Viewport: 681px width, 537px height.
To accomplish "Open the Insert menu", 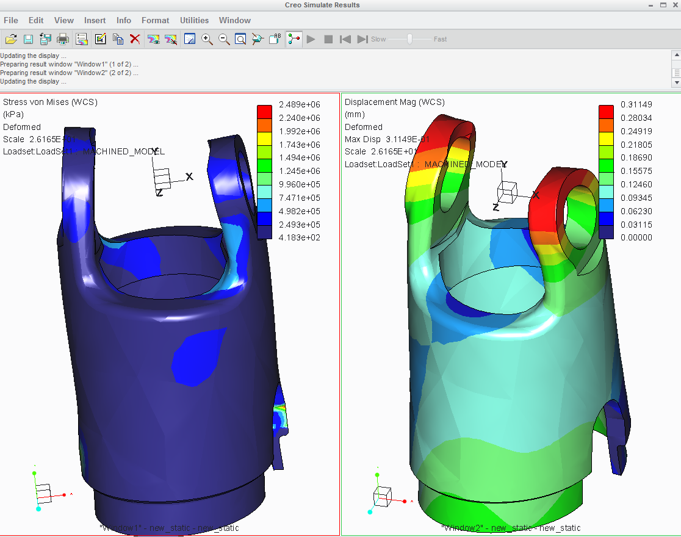I will pyautogui.click(x=95, y=20).
